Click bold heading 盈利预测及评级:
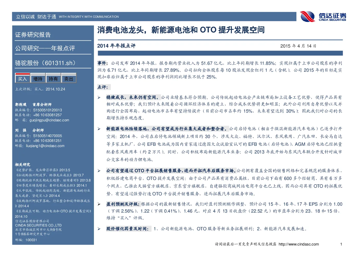361x255 pixels. (123, 204)
